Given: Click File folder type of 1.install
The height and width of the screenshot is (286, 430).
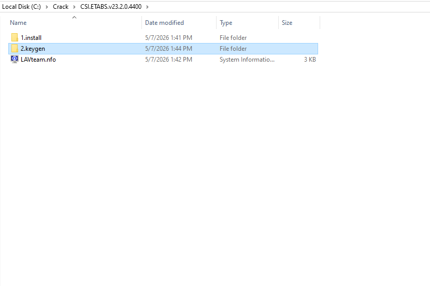Looking at the screenshot, I should point(233,38).
